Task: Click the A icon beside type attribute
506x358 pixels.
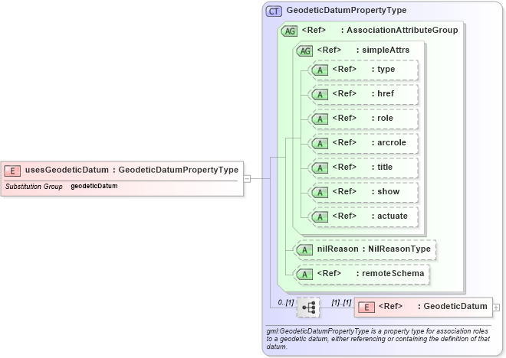Action: click(320, 70)
